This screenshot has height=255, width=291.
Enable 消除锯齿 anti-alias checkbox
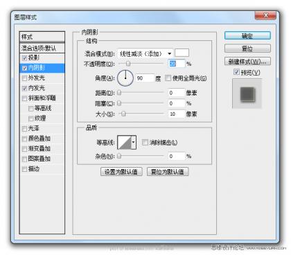tap(145, 142)
